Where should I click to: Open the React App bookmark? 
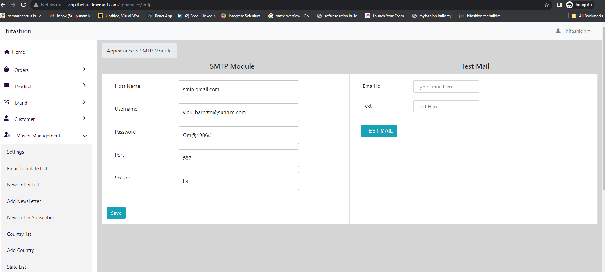(160, 16)
